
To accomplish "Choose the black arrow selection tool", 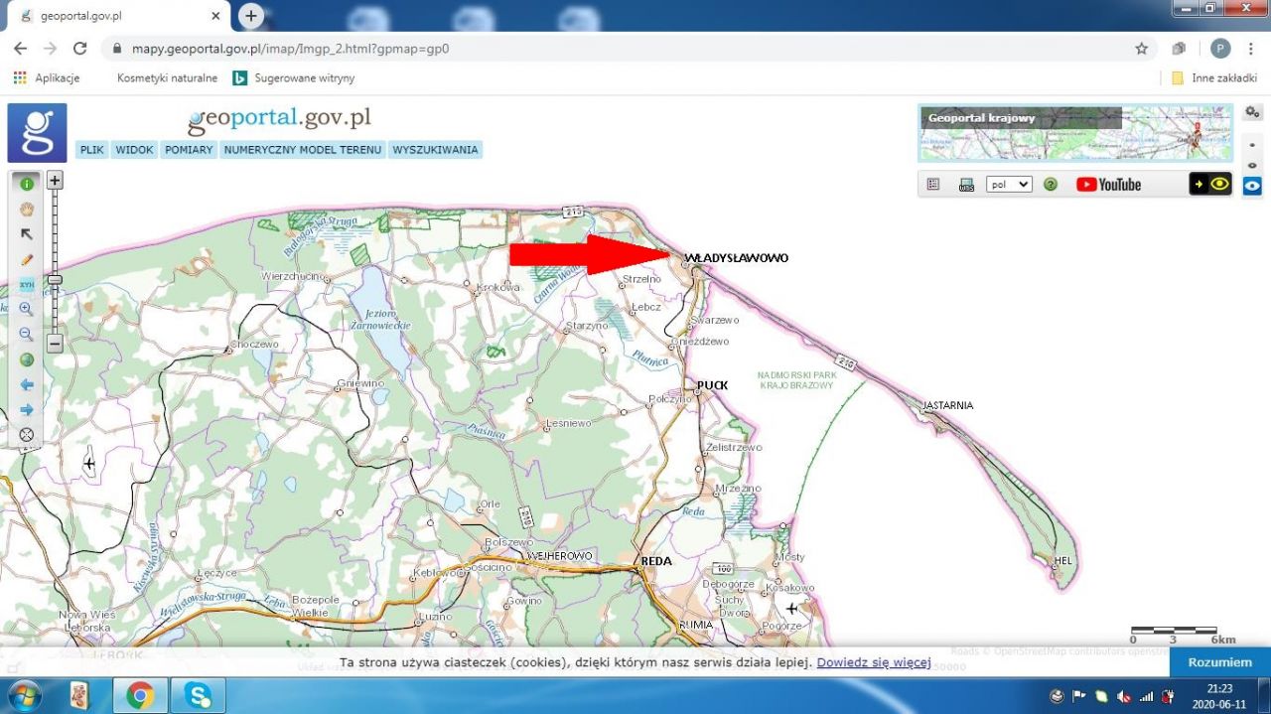I will click(x=27, y=234).
